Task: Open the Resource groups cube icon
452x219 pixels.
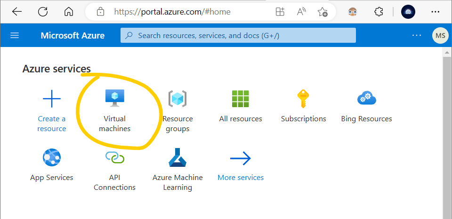Action: [178, 98]
